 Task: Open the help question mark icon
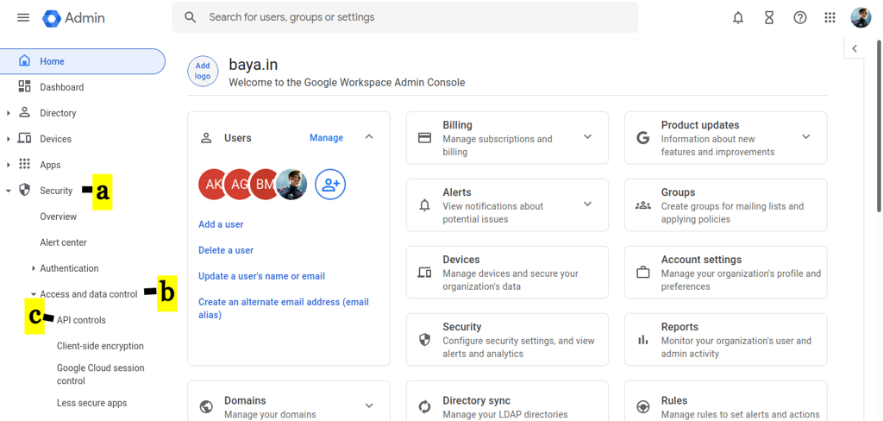[800, 17]
